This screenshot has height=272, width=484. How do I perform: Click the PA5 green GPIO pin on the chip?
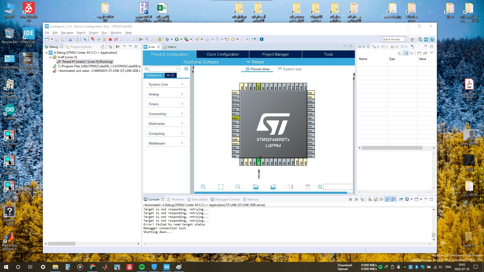(x=259, y=162)
